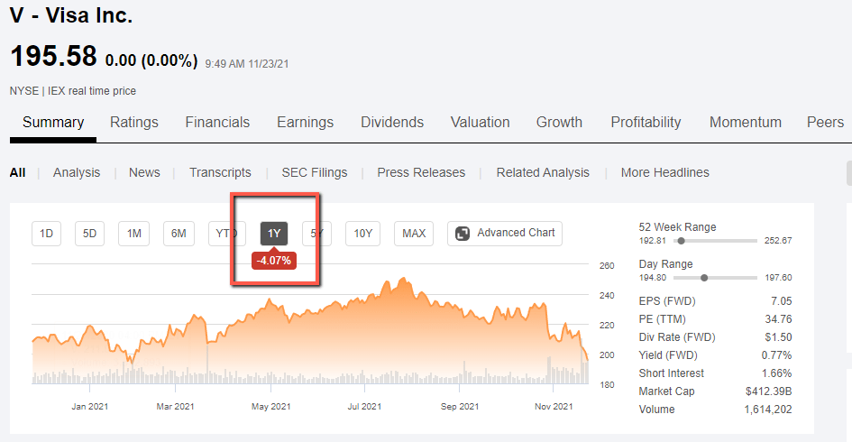Show Press Releases
The image size is (852, 442).
pos(421,172)
